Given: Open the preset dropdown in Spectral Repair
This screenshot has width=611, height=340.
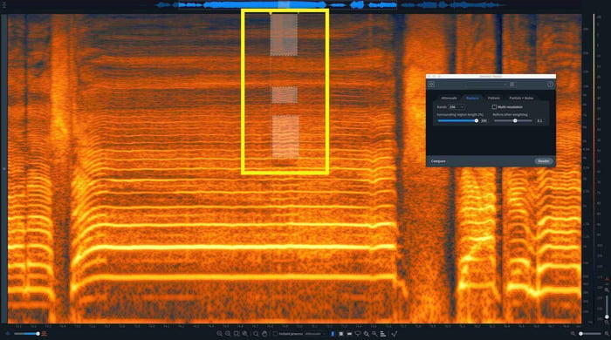Looking at the screenshot, I should 486,85.
